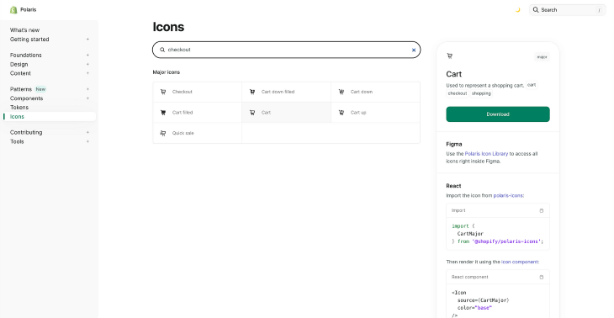614x318 pixels.
Task: Expand the Getting started section
Action: (87, 40)
